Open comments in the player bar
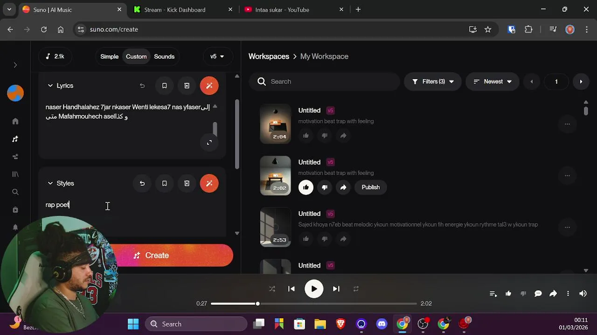The image size is (597, 335). pyautogui.click(x=538, y=294)
